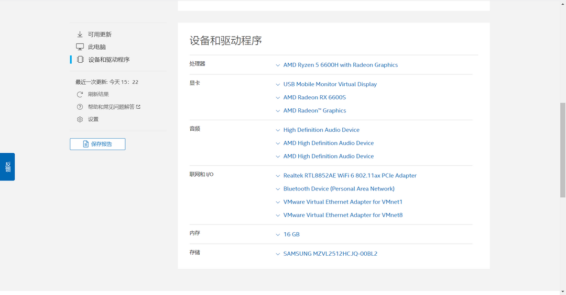Click the chip icon beside 设备和驱动程序
Image resolution: width=566 pixels, height=295 pixels.
pos(80,60)
